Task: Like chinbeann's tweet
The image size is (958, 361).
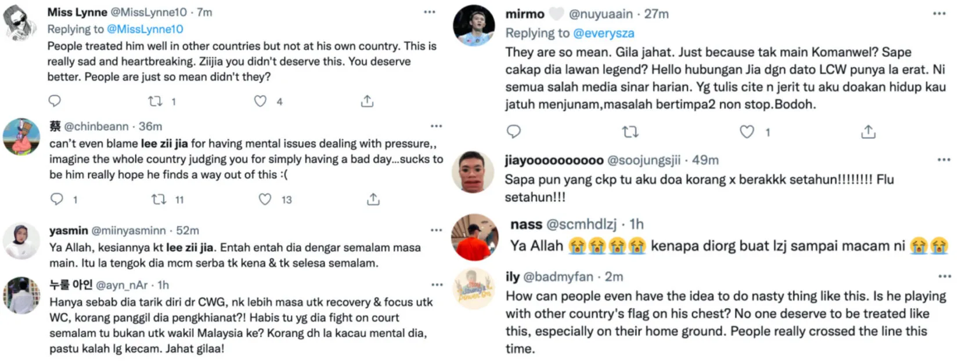Action: point(265,199)
